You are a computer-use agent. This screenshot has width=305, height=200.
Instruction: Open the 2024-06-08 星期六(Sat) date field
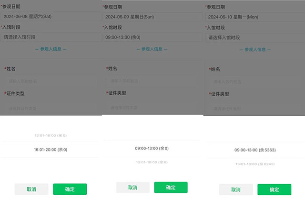pyautogui.click(x=50, y=16)
